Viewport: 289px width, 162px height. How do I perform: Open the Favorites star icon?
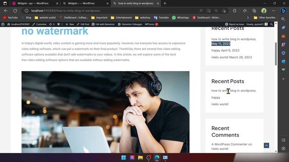tap(245, 11)
